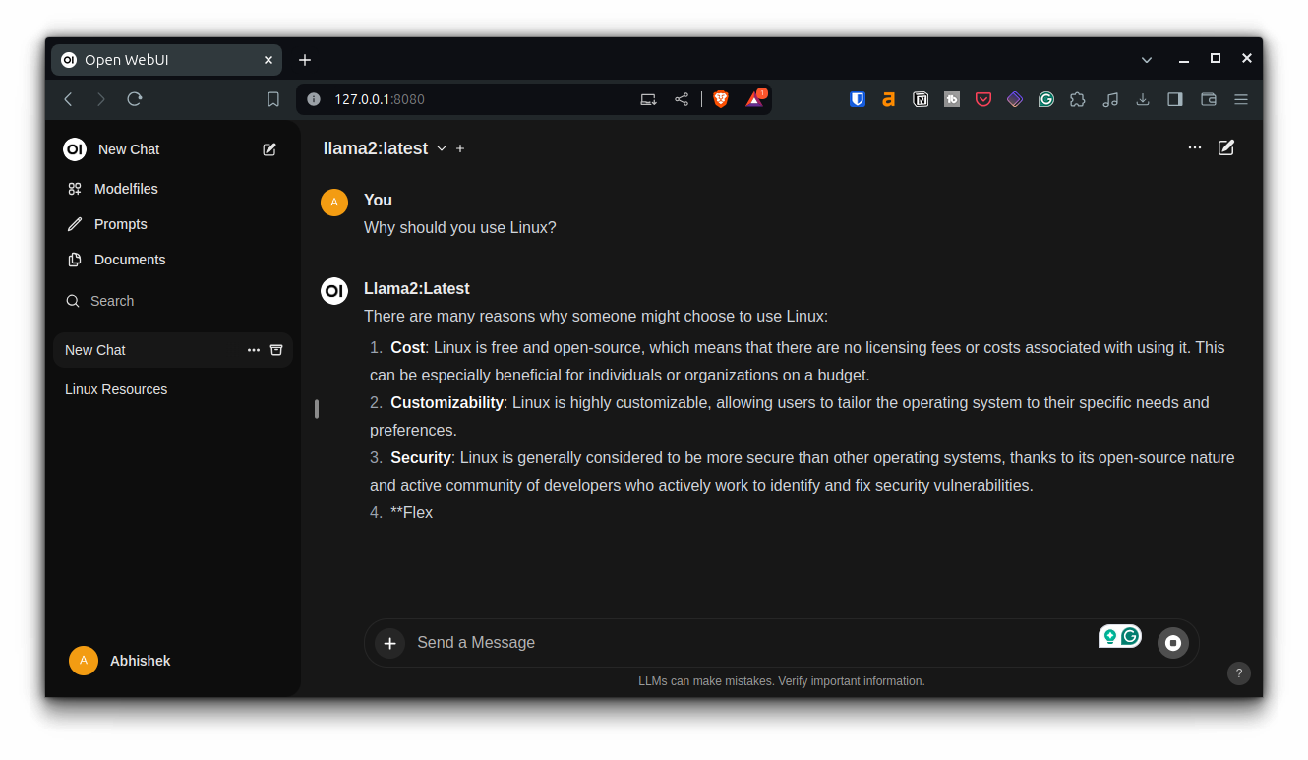Open Brave Shields in the address bar
Viewport: 1308px width, 760px height.
tap(721, 98)
